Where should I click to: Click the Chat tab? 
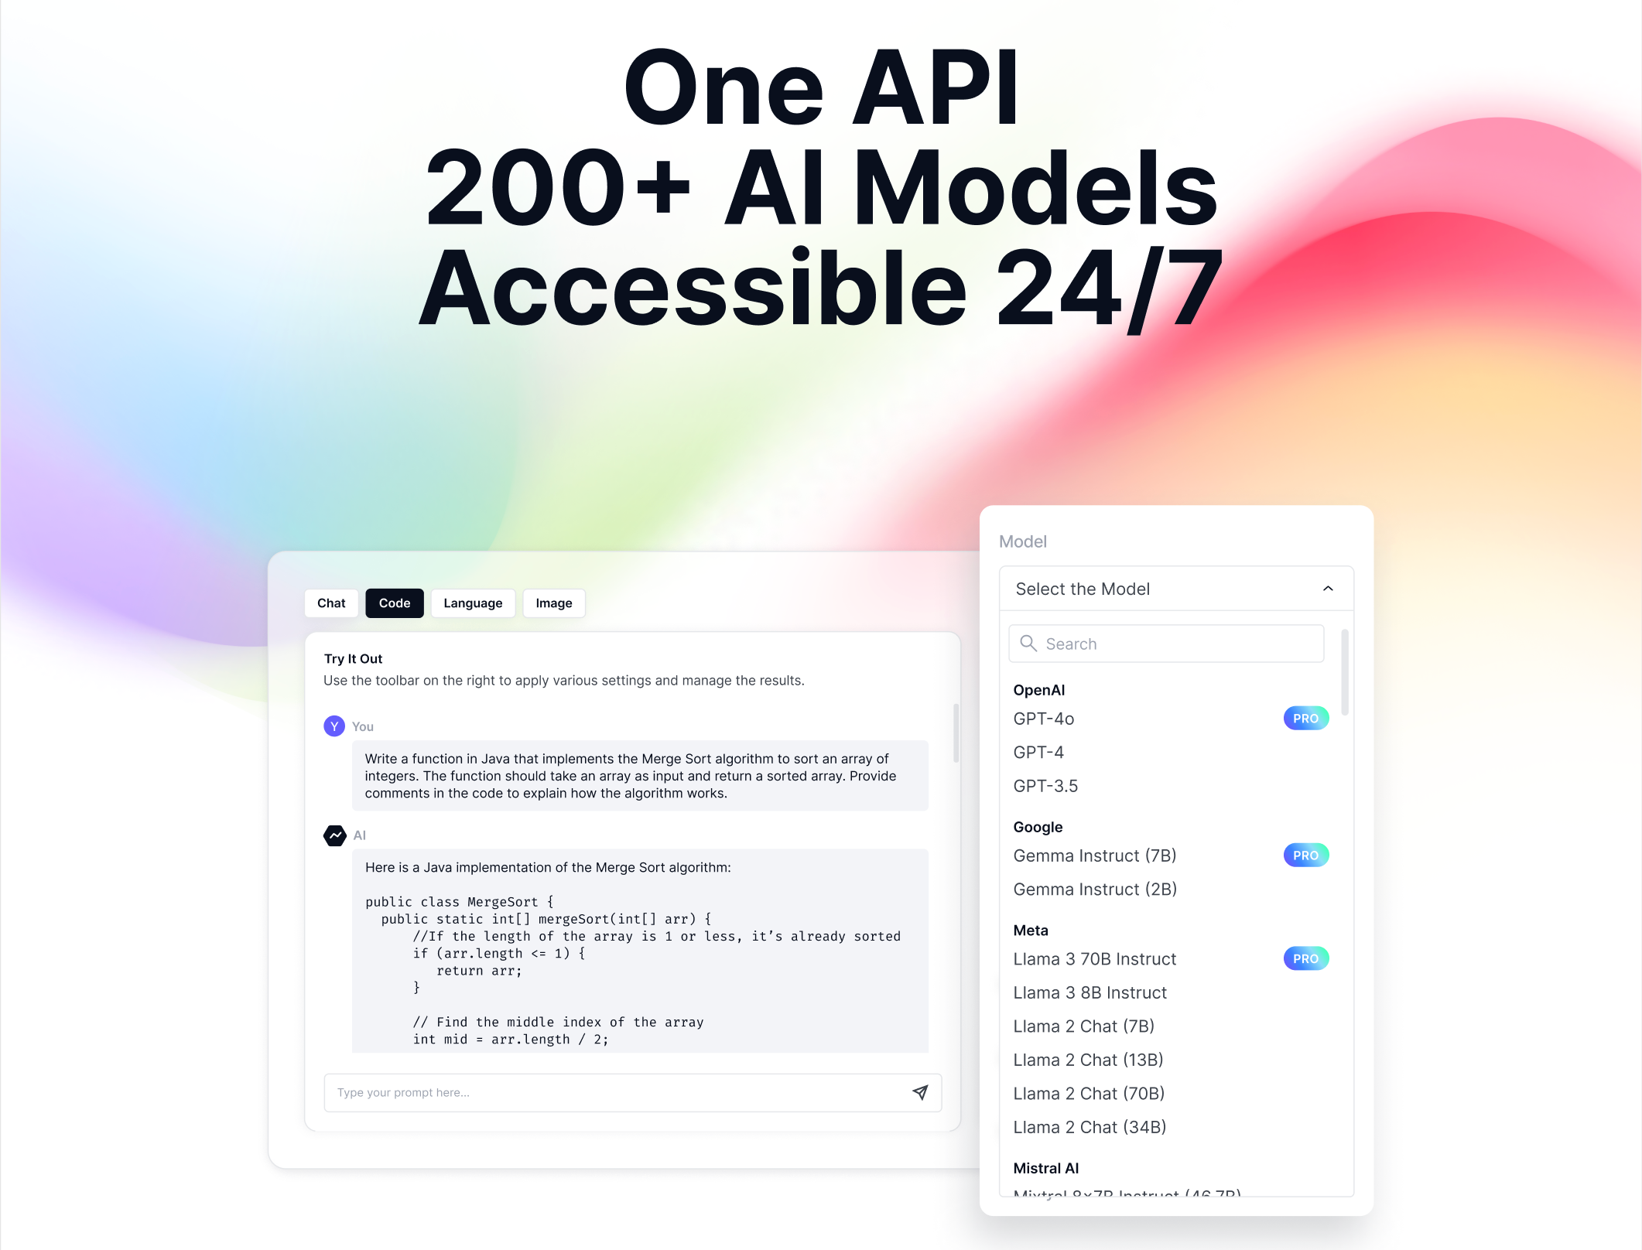pos(332,603)
